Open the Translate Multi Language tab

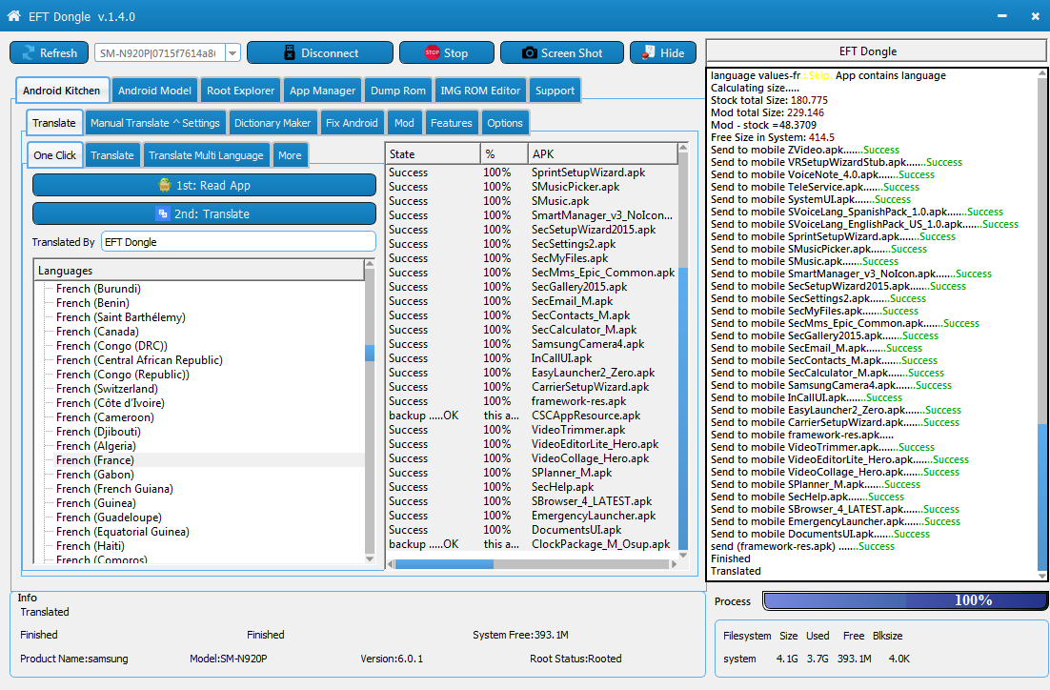tap(206, 155)
